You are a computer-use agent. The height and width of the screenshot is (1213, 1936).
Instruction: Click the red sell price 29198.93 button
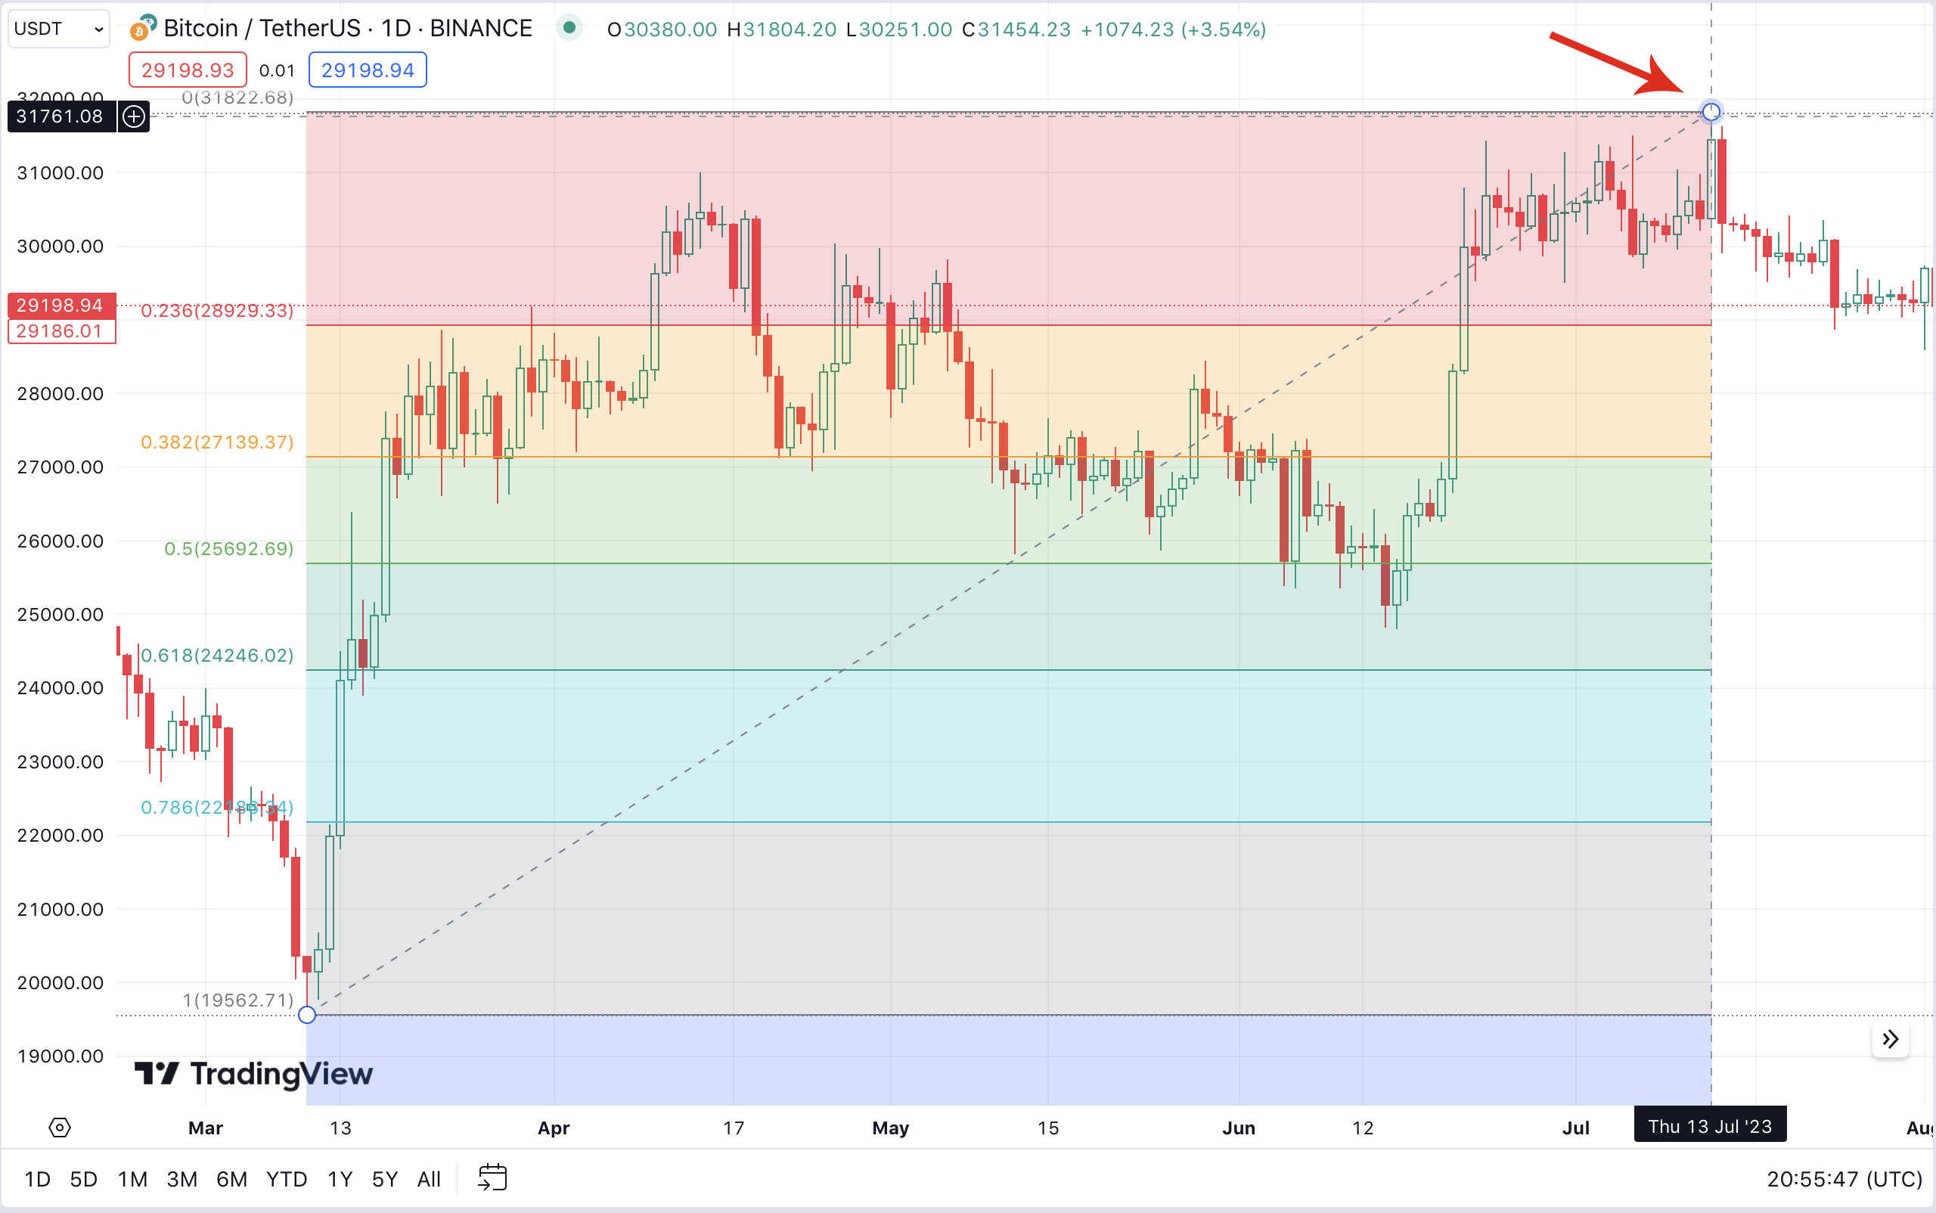pyautogui.click(x=188, y=70)
